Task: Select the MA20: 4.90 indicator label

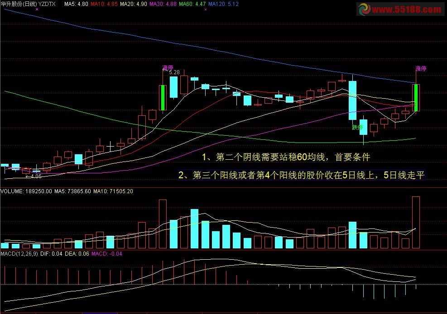Action: 134,4
